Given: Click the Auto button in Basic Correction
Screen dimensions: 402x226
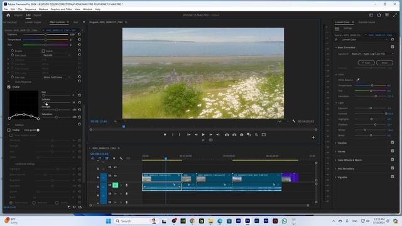Looking at the screenshot, I should pos(366,63).
